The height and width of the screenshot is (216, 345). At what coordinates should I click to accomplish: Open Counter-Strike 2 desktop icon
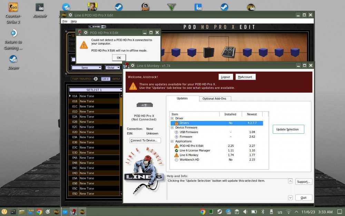point(13,7)
